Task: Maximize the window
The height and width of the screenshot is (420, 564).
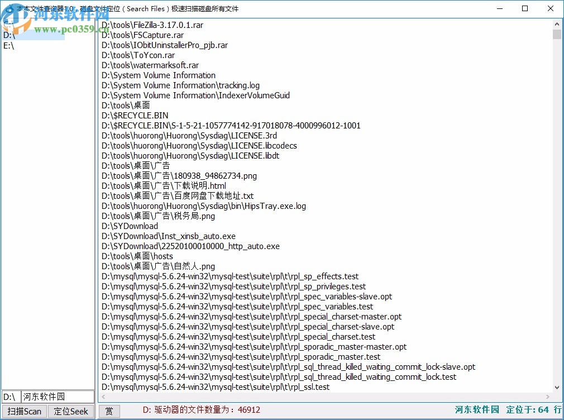Action: pos(525,8)
